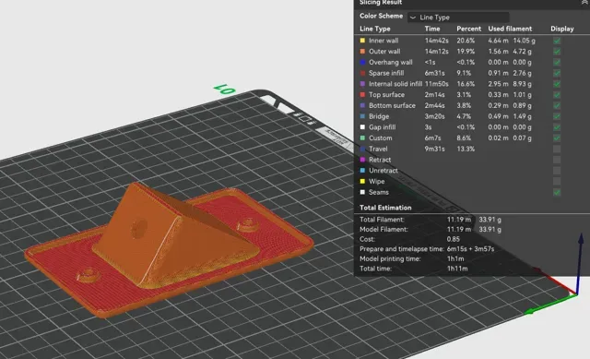
Task: Select the Top surface row label
Action: point(387,94)
